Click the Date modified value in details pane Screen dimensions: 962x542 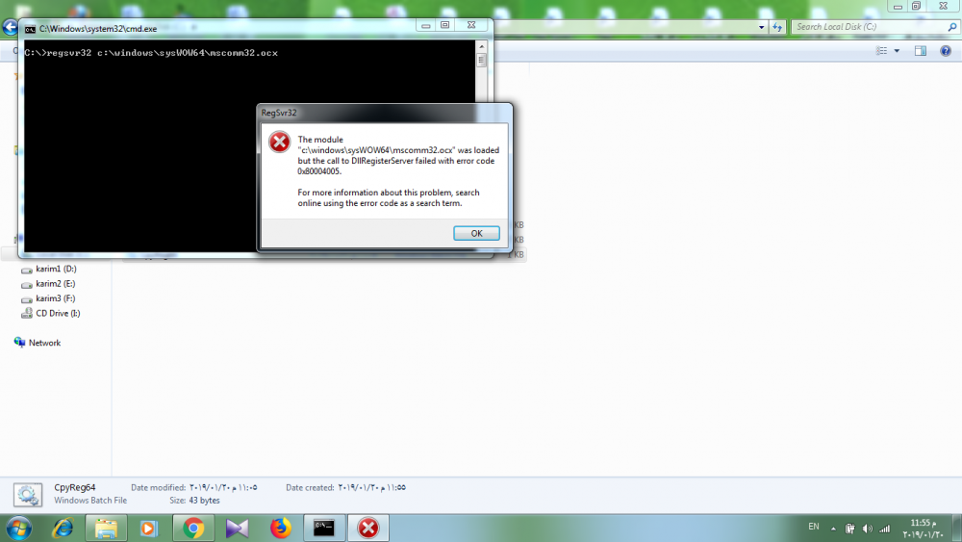(223, 487)
